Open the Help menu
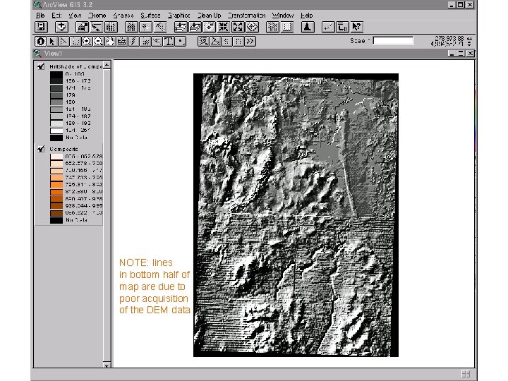 [x=306, y=16]
